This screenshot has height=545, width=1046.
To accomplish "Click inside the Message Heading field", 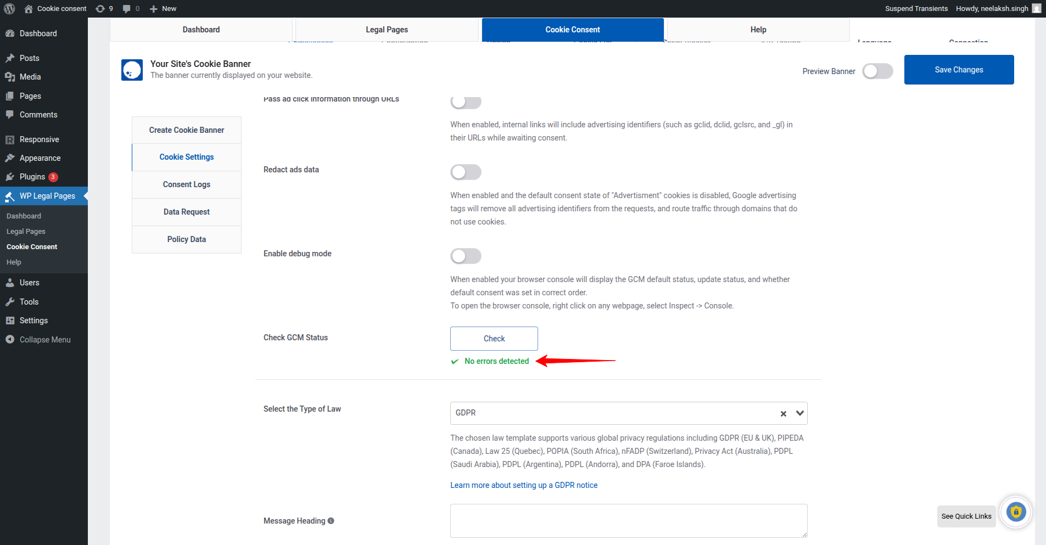I will click(x=628, y=520).
